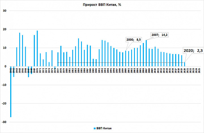Click the x-axis year label '2007'
The image size is (204, 133).
[x=146, y=70]
